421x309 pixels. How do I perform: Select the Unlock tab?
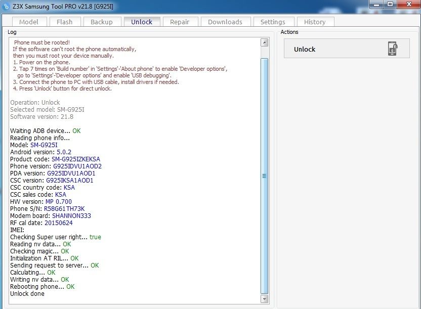pos(142,22)
